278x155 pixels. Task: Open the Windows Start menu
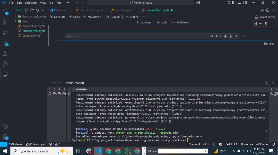point(5,151)
